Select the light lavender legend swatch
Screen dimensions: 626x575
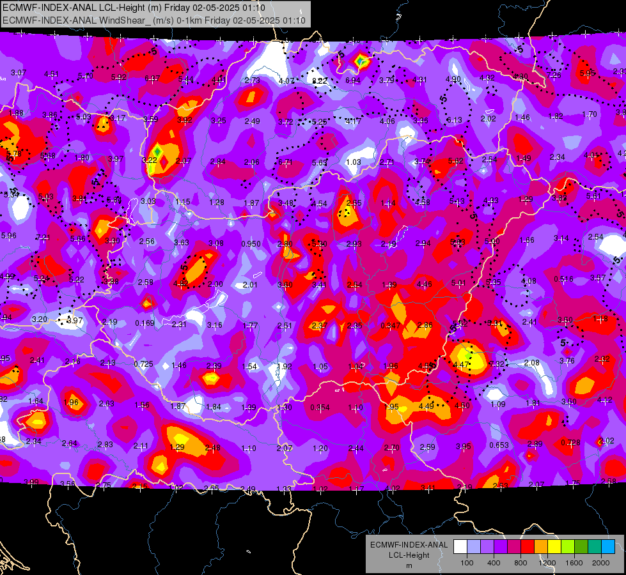click(473, 547)
